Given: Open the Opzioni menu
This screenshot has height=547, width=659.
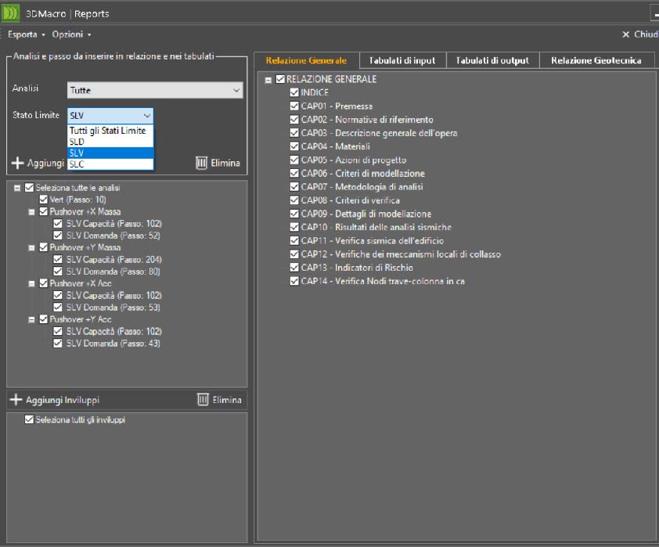Looking at the screenshot, I should [71, 34].
